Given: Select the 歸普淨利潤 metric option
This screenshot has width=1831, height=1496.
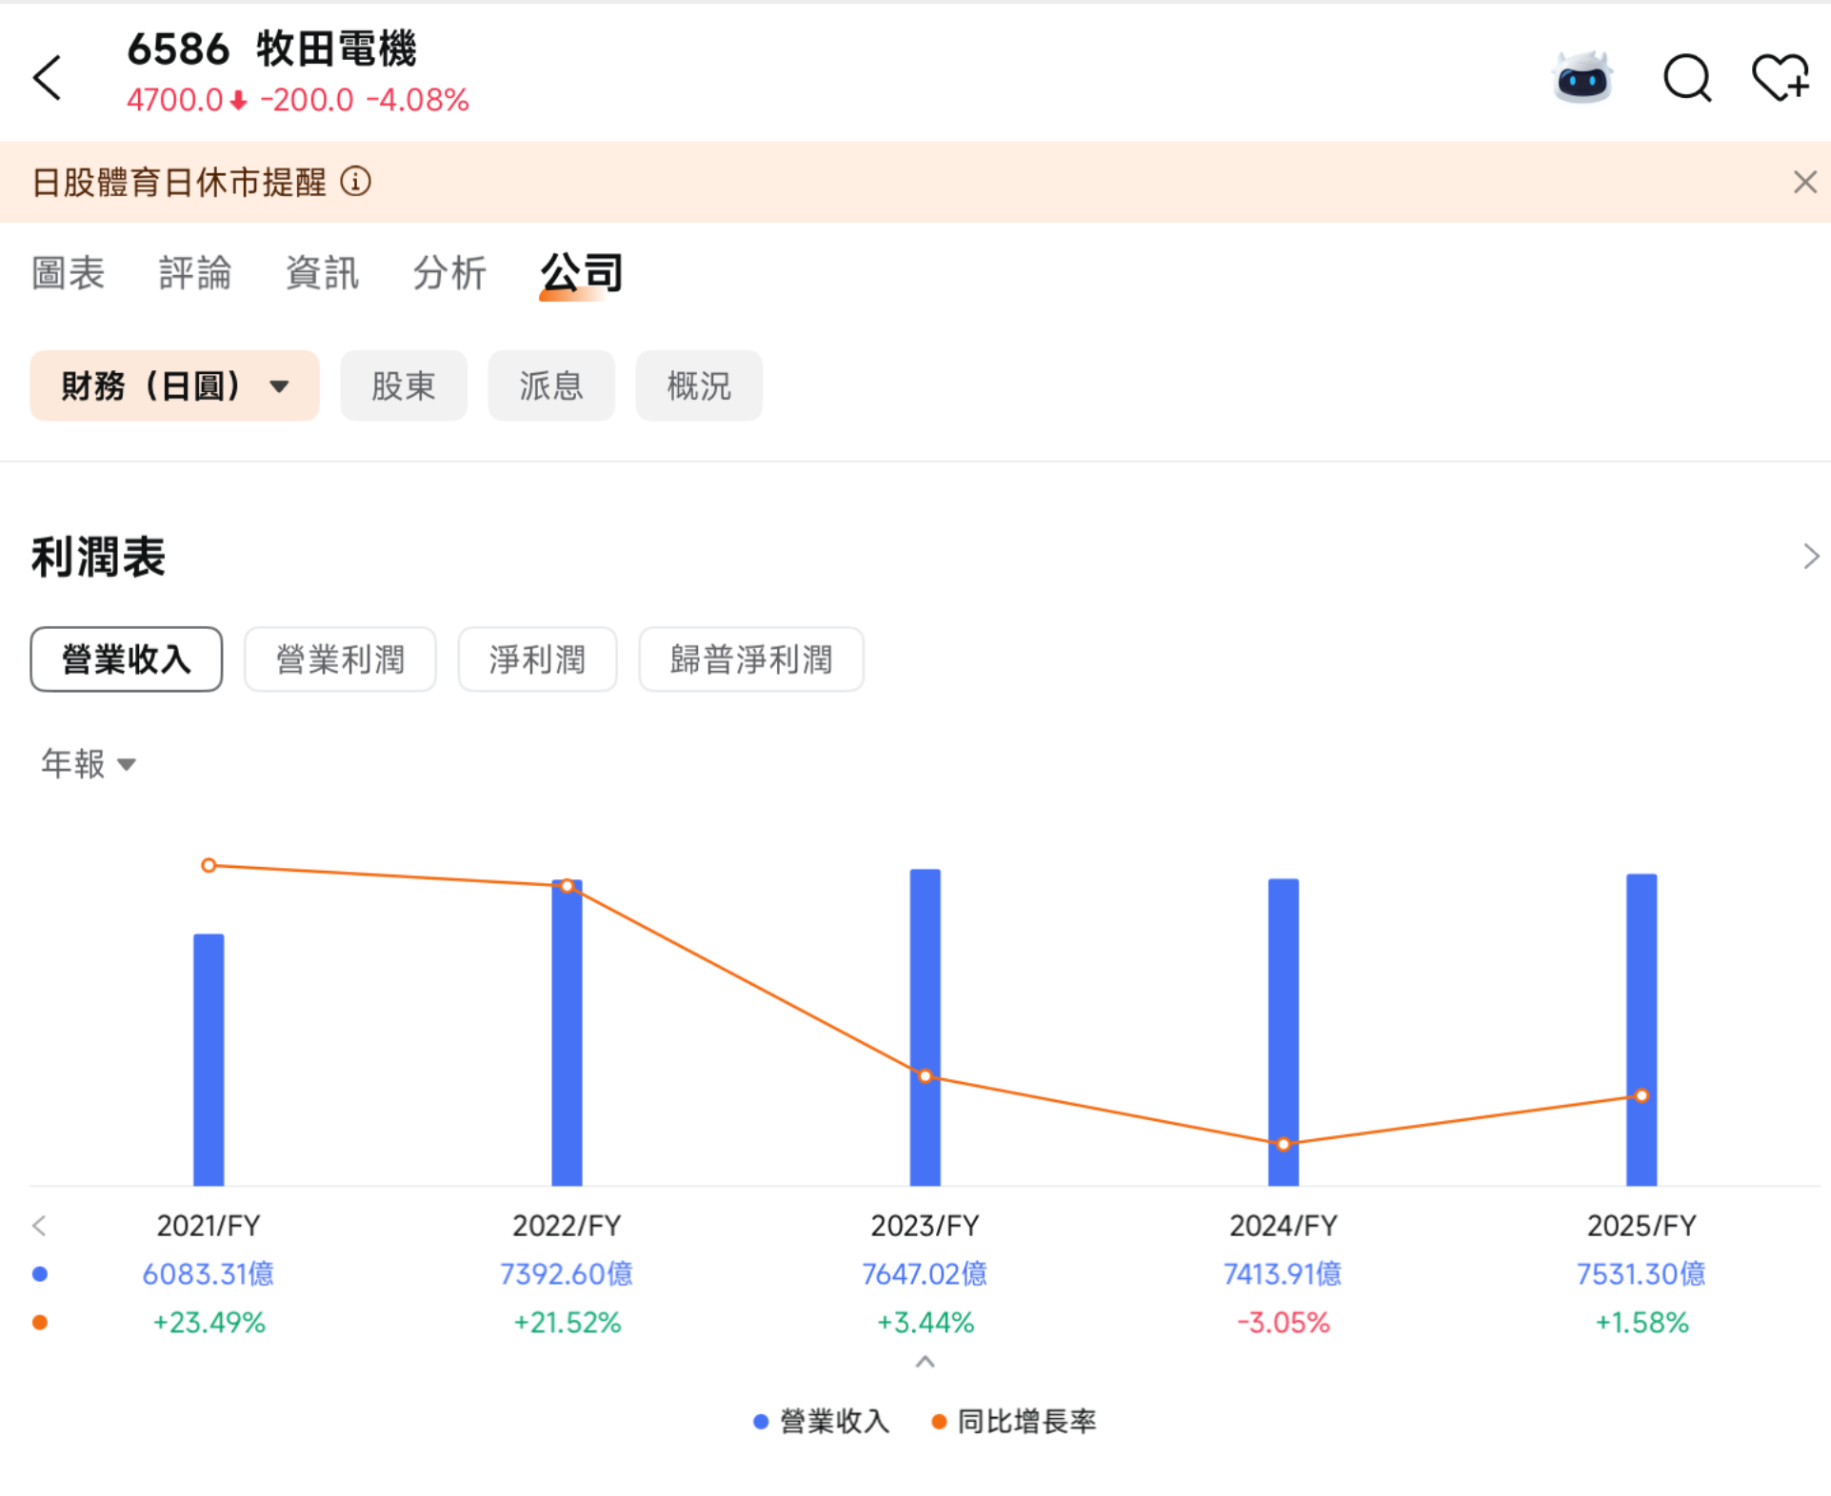Looking at the screenshot, I should click(x=750, y=659).
